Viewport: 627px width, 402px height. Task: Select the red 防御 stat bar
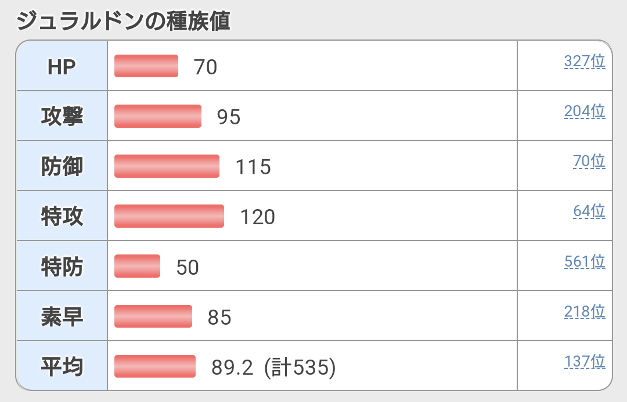tap(167, 166)
